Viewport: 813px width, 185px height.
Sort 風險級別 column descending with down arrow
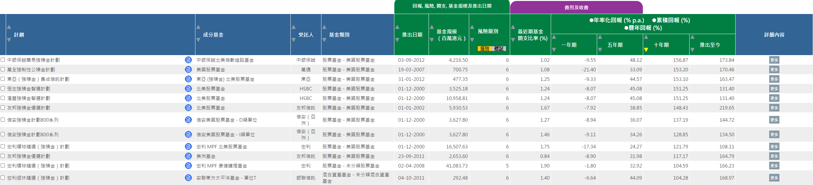pos(472,40)
